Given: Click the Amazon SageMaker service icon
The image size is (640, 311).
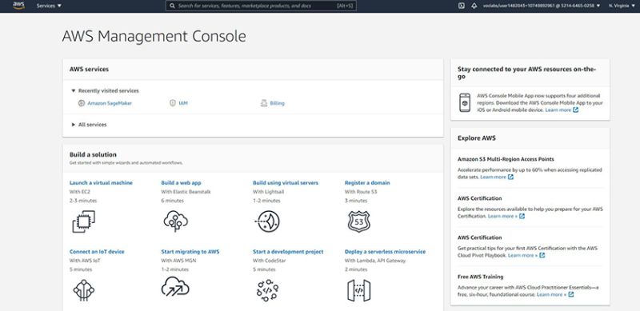Looking at the screenshot, I should (x=82, y=103).
